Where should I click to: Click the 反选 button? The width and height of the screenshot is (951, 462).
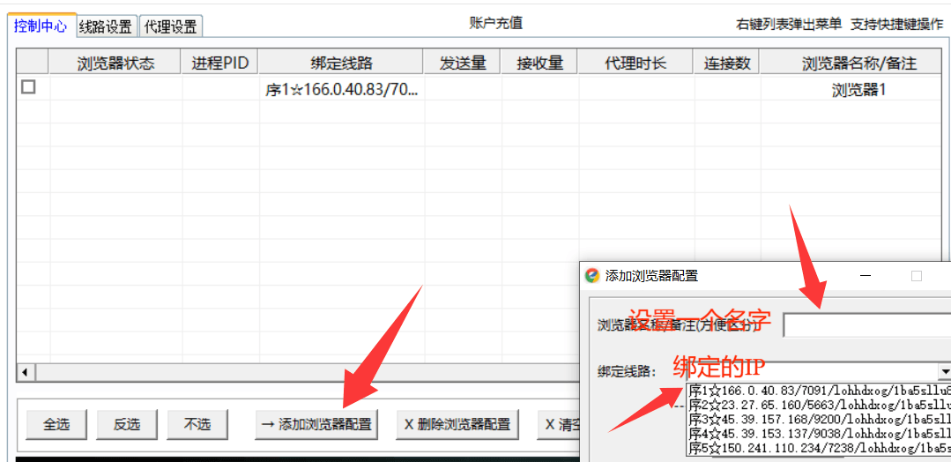(x=127, y=424)
